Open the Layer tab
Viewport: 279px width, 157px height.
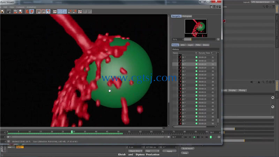190,45
